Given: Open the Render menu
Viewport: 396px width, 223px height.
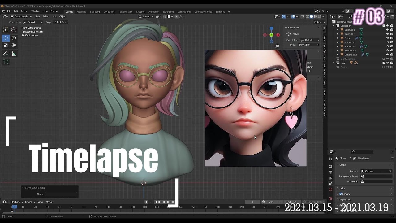Looking at the screenshot, I should point(24,11).
